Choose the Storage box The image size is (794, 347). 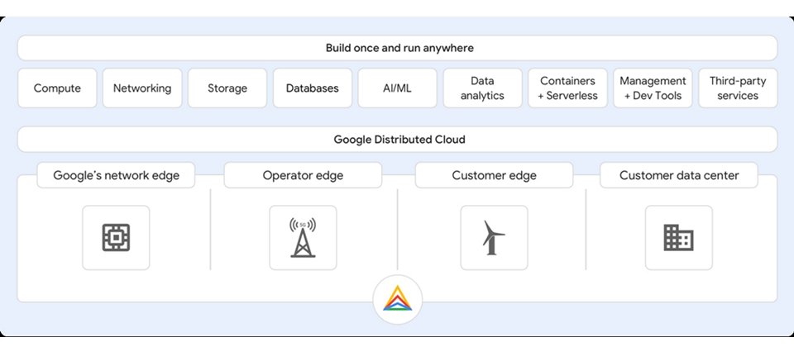click(227, 88)
